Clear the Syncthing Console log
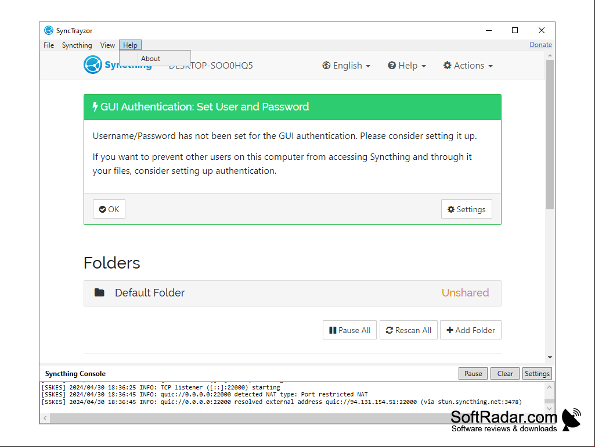Image resolution: width=595 pixels, height=447 pixels. click(505, 374)
